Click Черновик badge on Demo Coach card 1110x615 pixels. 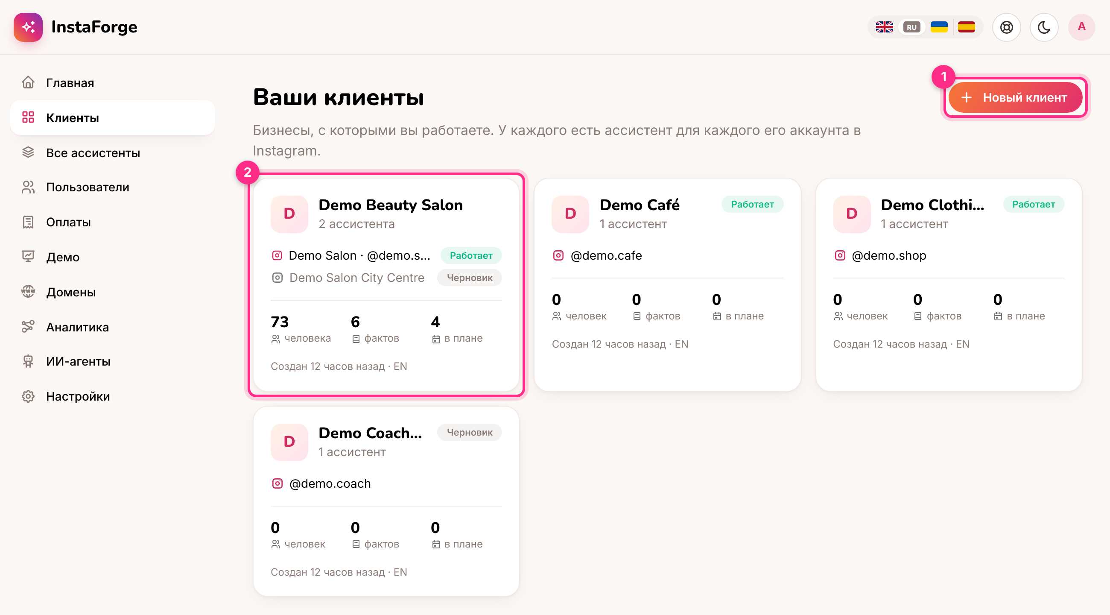pos(469,432)
